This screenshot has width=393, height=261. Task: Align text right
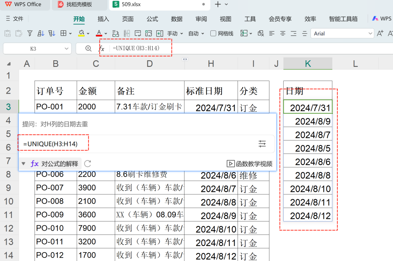(294, 33)
